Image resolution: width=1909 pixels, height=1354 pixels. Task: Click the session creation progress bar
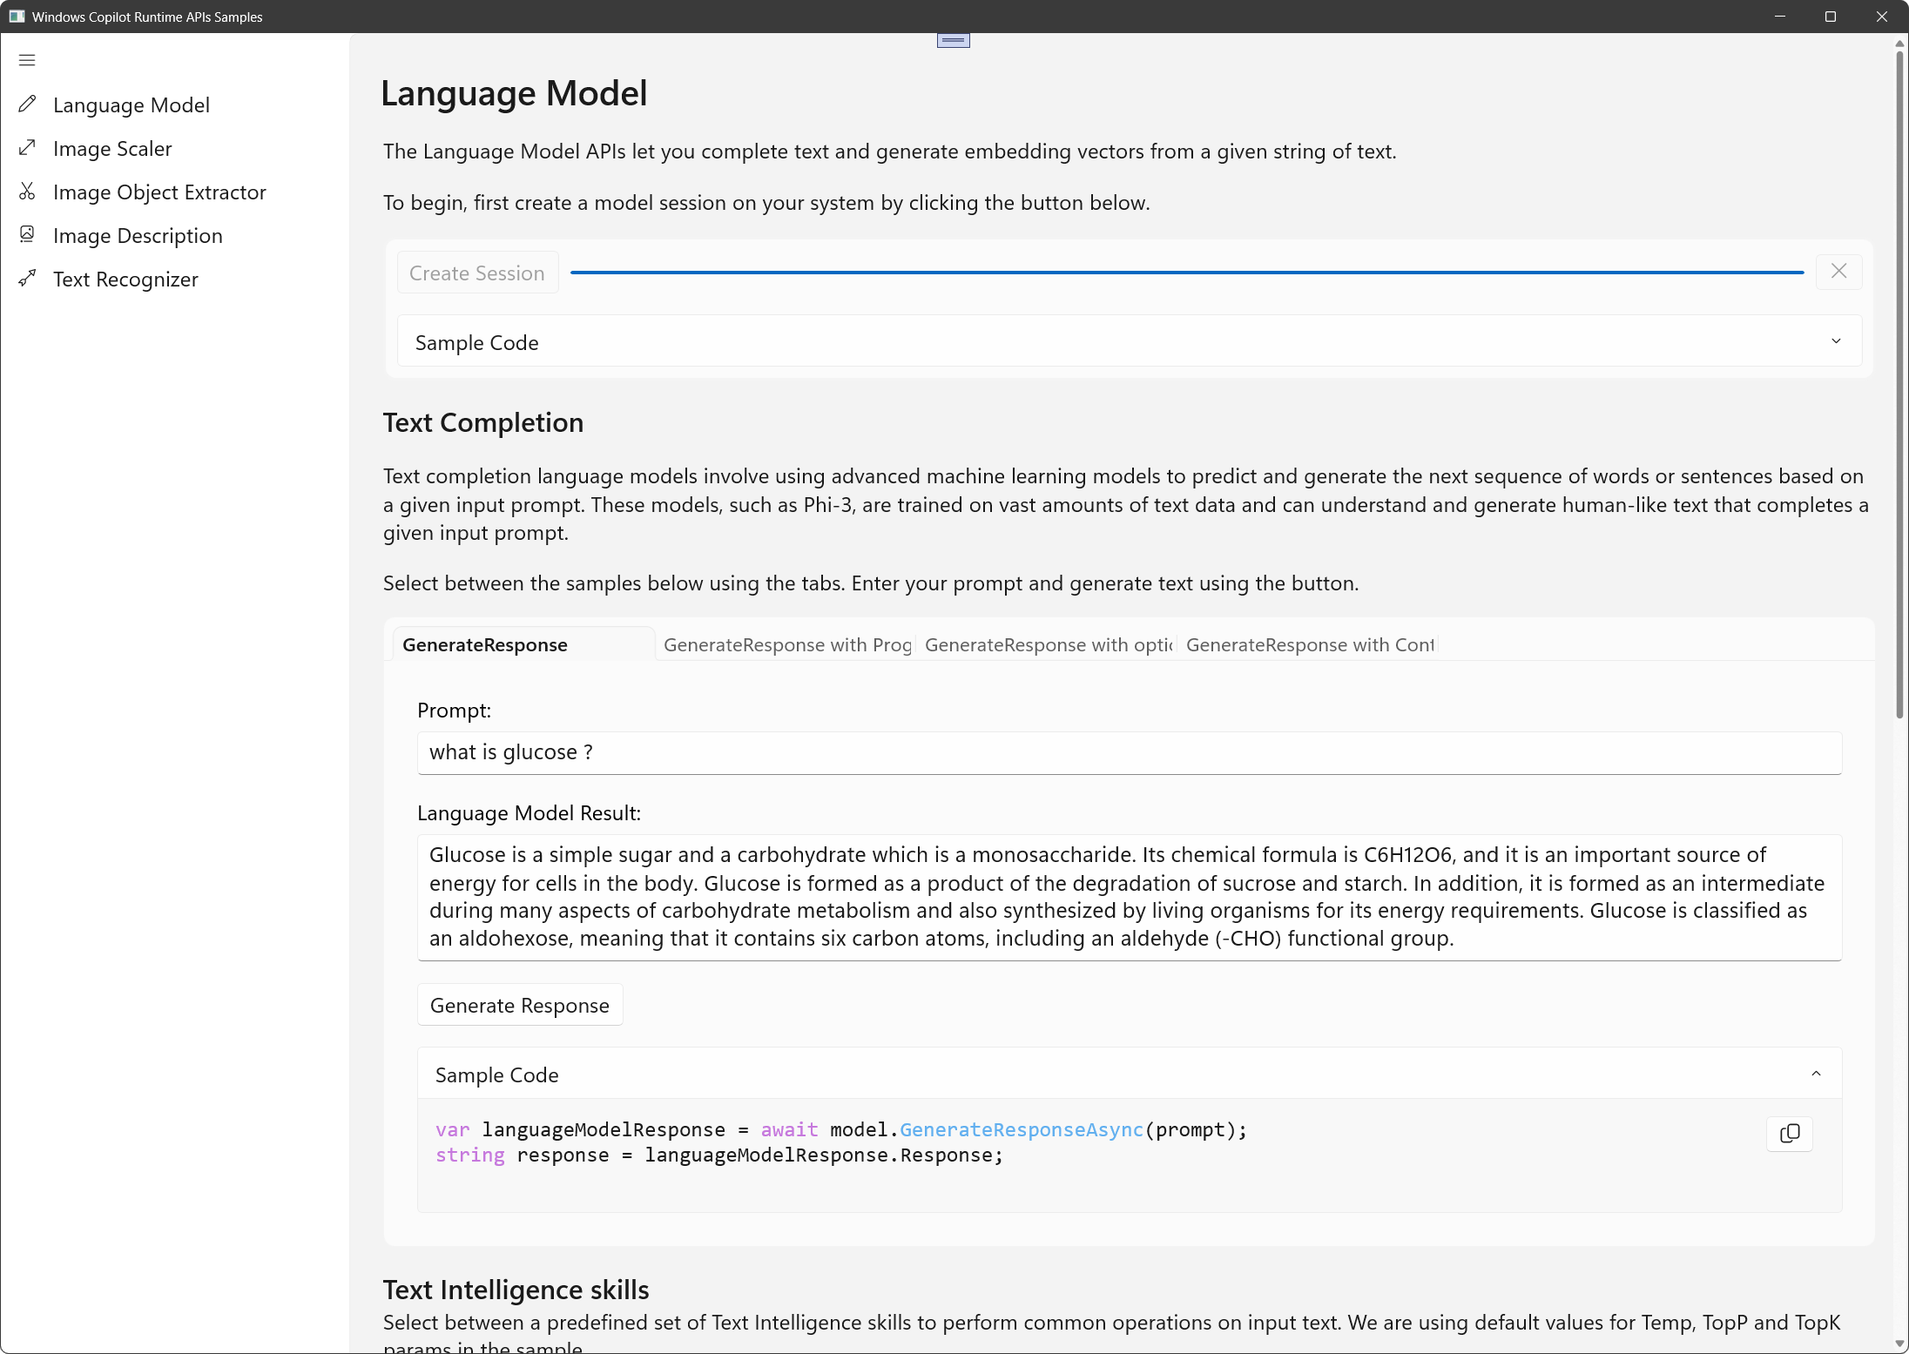coord(1186,273)
